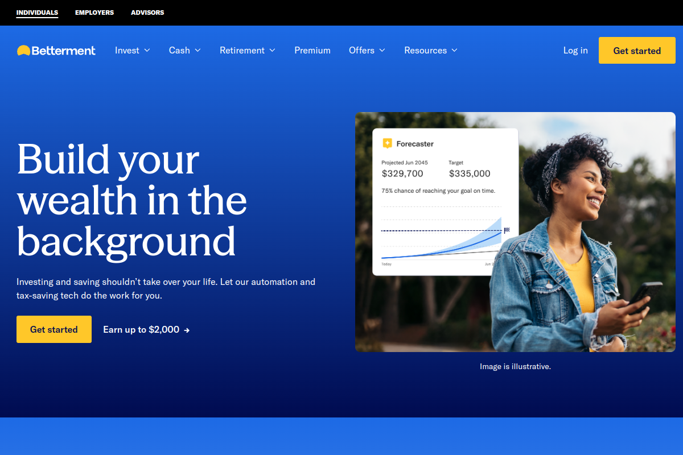Click the Log in link
The height and width of the screenshot is (455, 683).
point(575,51)
